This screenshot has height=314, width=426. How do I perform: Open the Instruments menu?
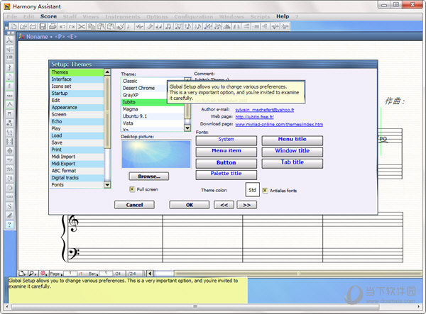[123, 16]
